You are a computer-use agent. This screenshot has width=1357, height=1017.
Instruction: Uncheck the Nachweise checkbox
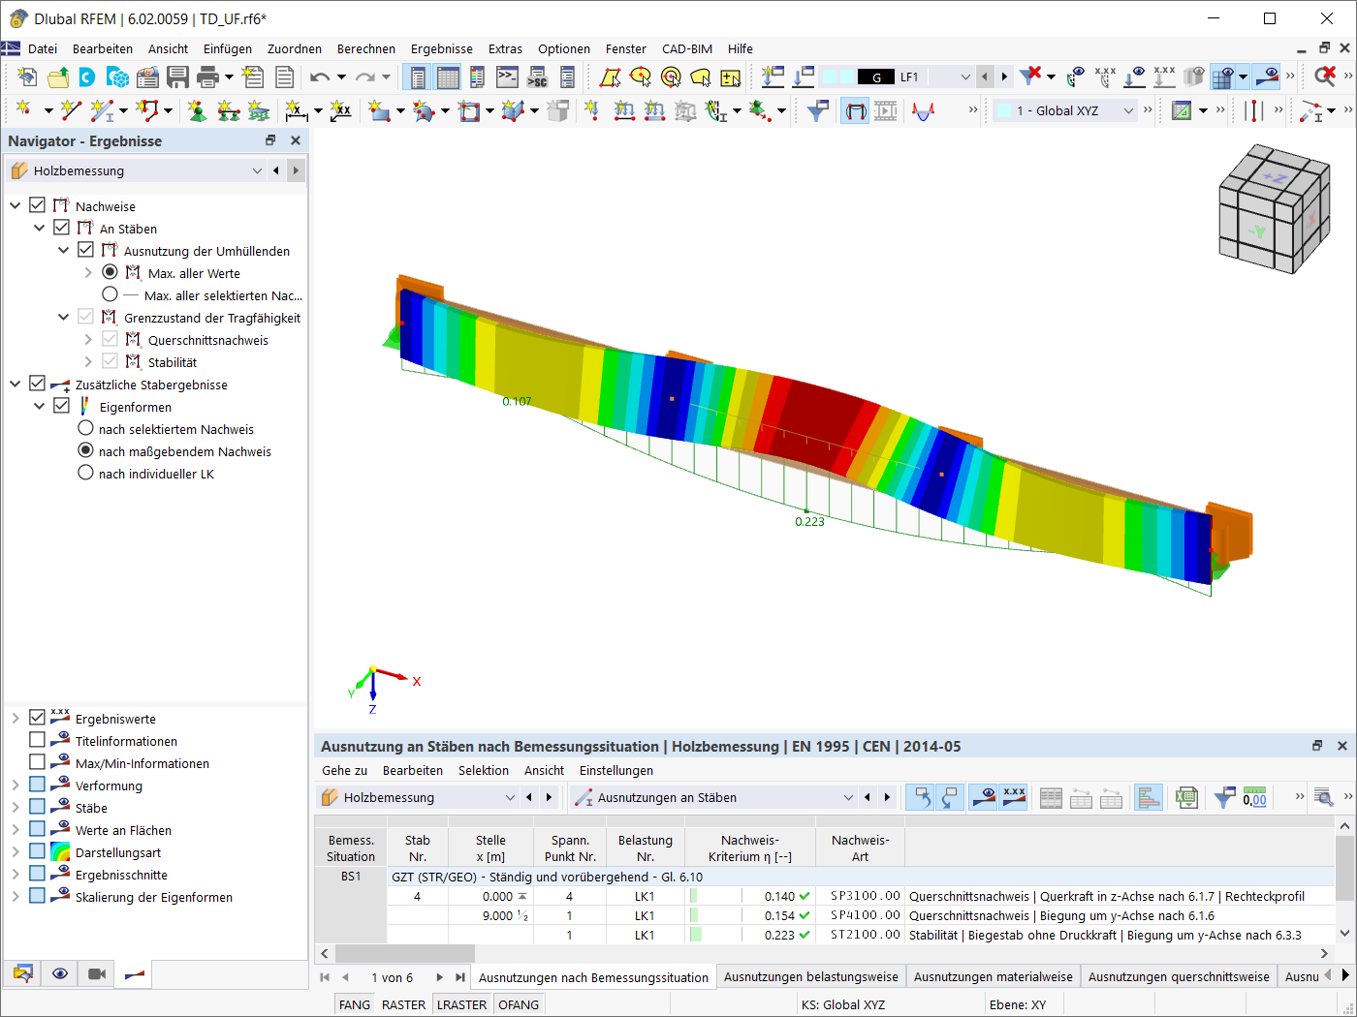38,205
